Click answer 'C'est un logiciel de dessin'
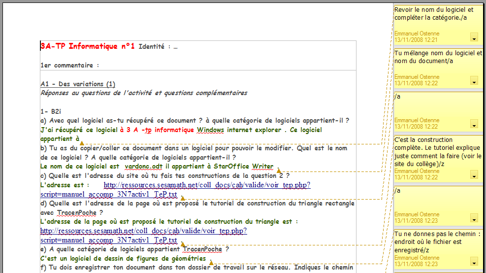Screen dimensions: 486x273 123,259
